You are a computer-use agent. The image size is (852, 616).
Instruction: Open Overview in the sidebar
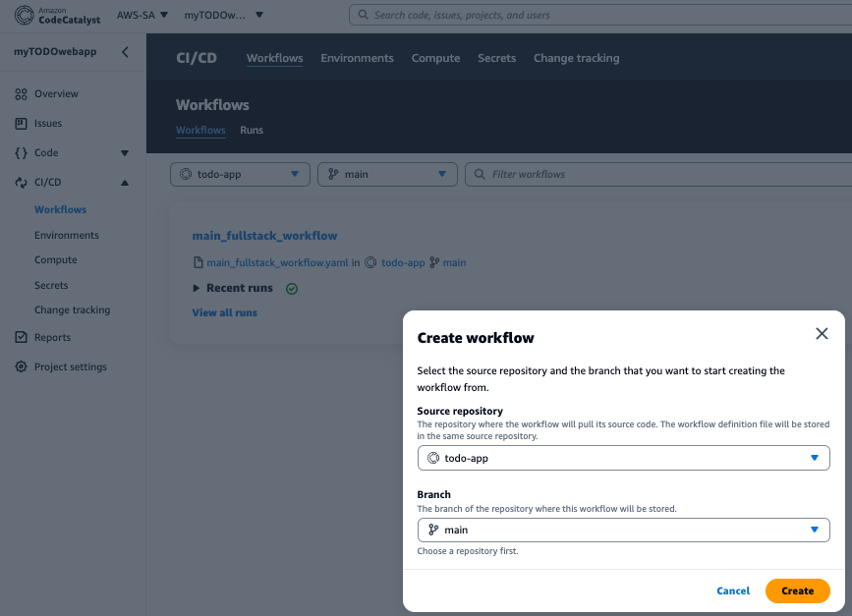tap(56, 94)
